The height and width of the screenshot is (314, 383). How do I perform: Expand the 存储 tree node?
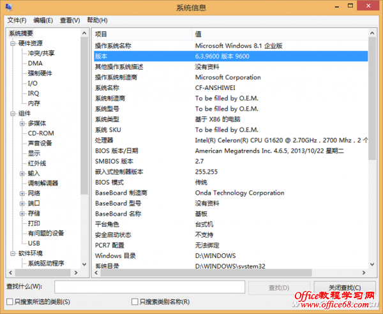click(x=22, y=214)
